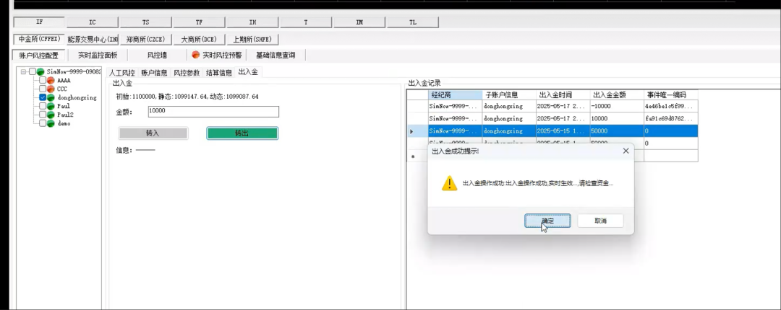Open the 风控墙 section
Image resolution: width=781 pixels, height=310 pixels.
[157, 55]
